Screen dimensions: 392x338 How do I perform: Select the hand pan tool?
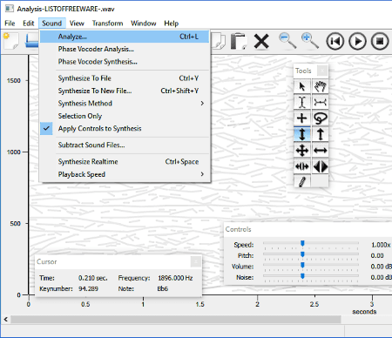click(x=321, y=86)
